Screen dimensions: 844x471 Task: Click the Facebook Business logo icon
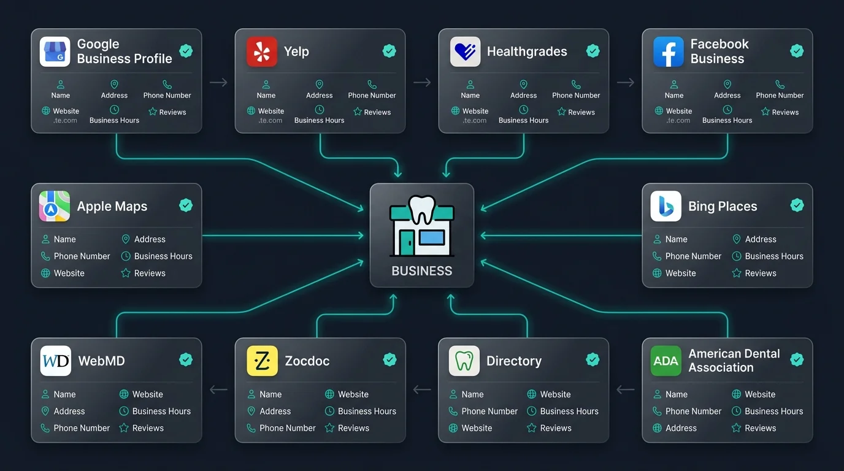pyautogui.click(x=669, y=52)
